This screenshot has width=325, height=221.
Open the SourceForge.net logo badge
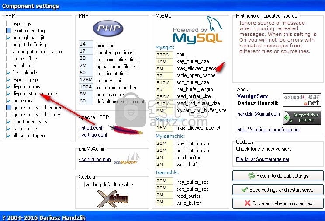301,100
